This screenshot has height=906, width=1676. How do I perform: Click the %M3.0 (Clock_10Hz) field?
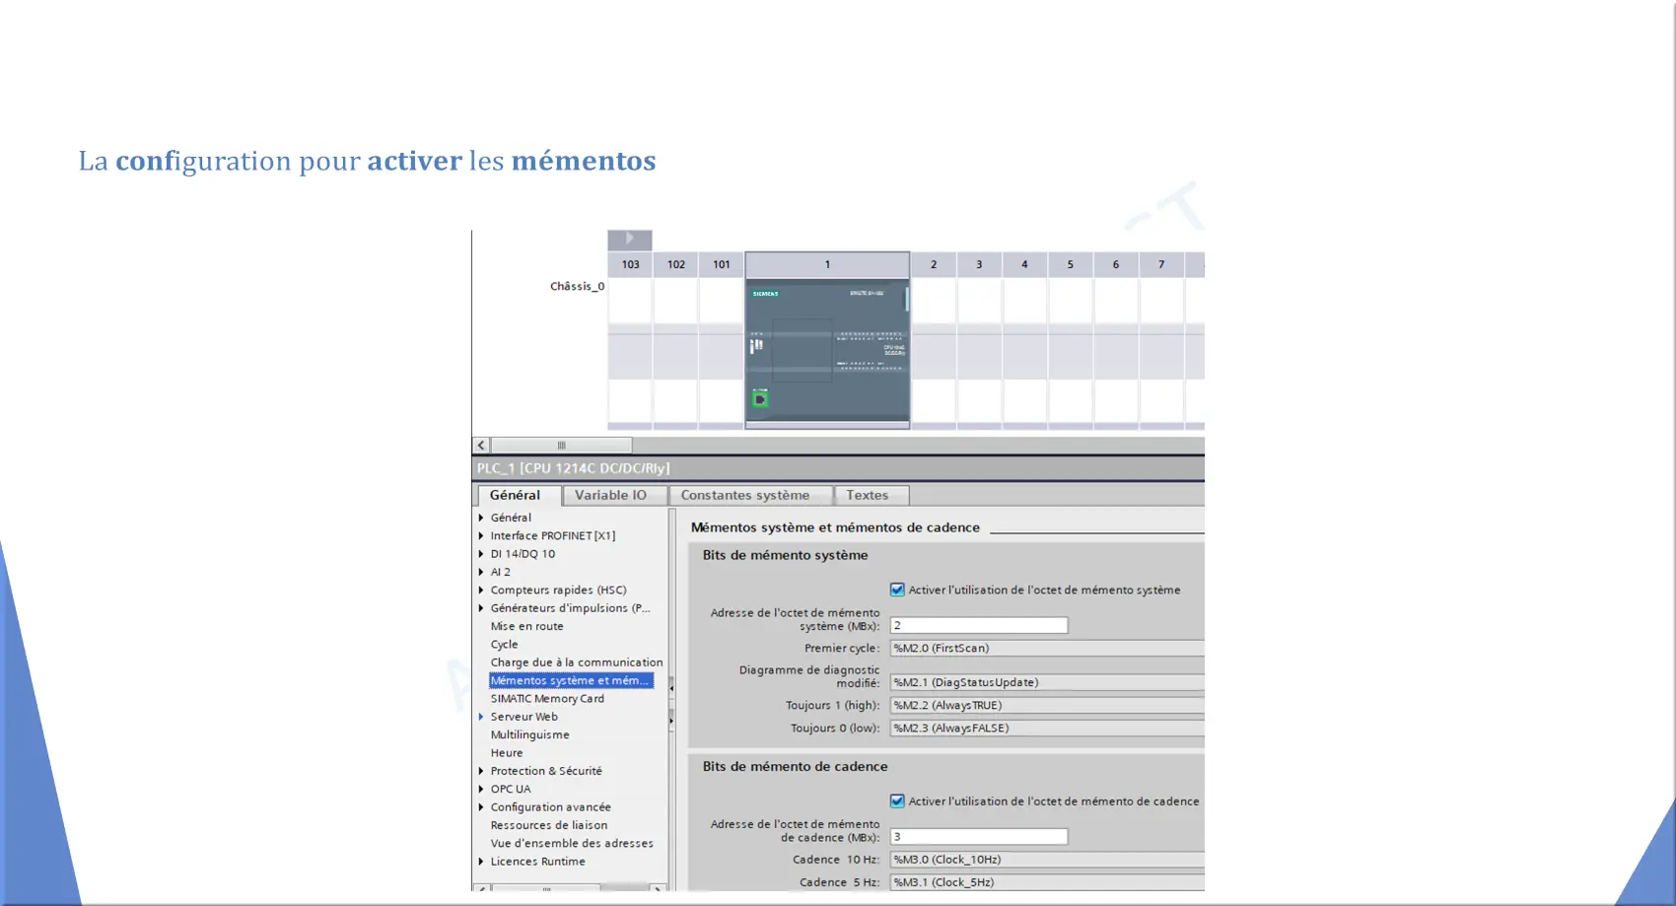point(1047,860)
